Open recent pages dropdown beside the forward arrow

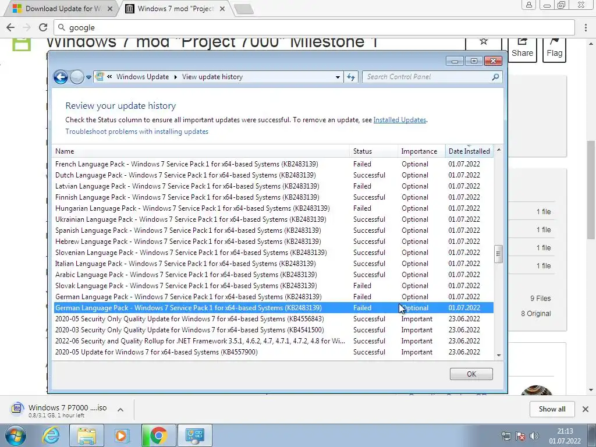pyautogui.click(x=88, y=77)
